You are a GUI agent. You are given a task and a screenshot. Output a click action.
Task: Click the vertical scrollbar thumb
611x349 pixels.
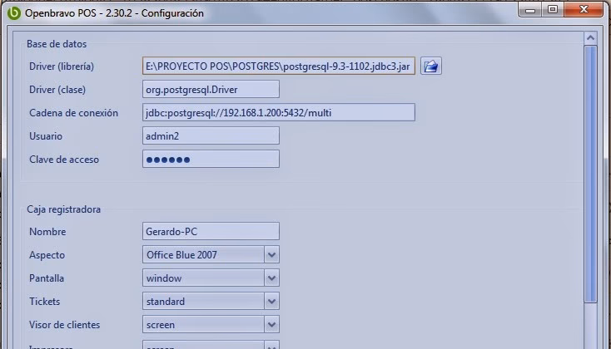pos(591,174)
